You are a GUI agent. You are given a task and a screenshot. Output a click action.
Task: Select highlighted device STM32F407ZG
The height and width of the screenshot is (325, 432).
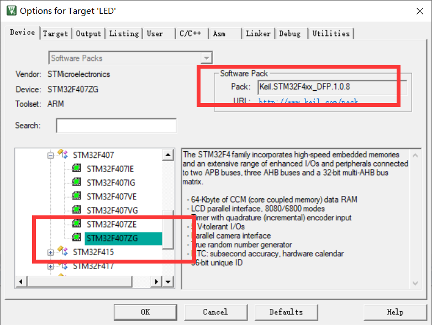click(123, 238)
